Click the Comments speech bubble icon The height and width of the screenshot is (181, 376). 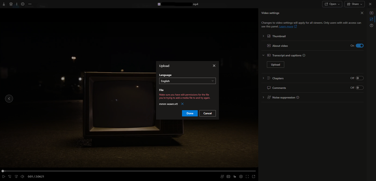click(269, 88)
